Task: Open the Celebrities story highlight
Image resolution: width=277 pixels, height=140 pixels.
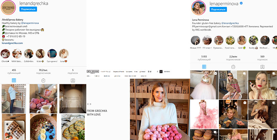Action: tap(29, 53)
